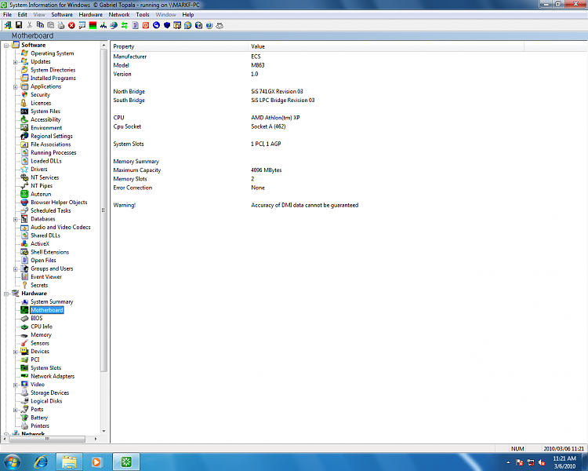This screenshot has height=471, width=588.
Task: Select CPU Info in the tree
Action: coord(42,327)
